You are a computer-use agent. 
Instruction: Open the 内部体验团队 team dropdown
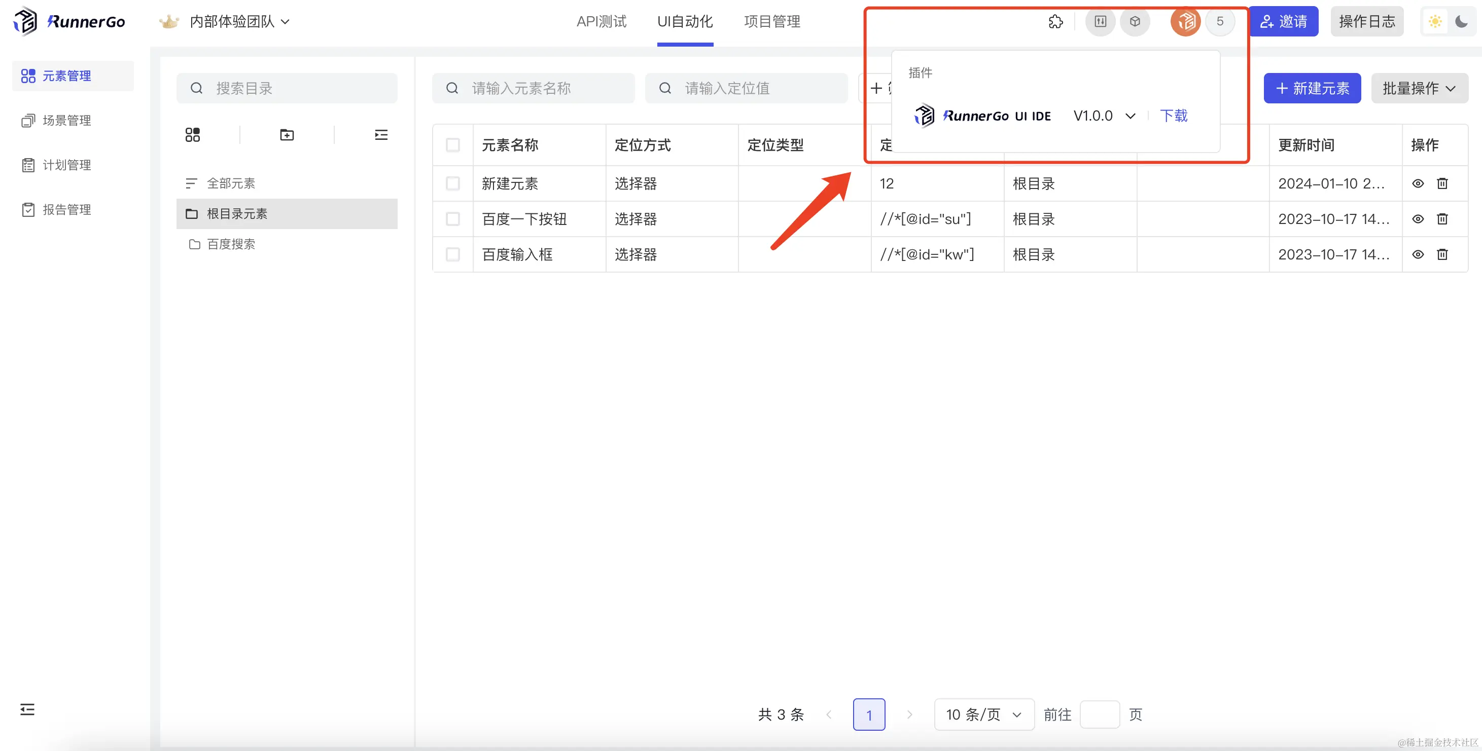click(239, 22)
